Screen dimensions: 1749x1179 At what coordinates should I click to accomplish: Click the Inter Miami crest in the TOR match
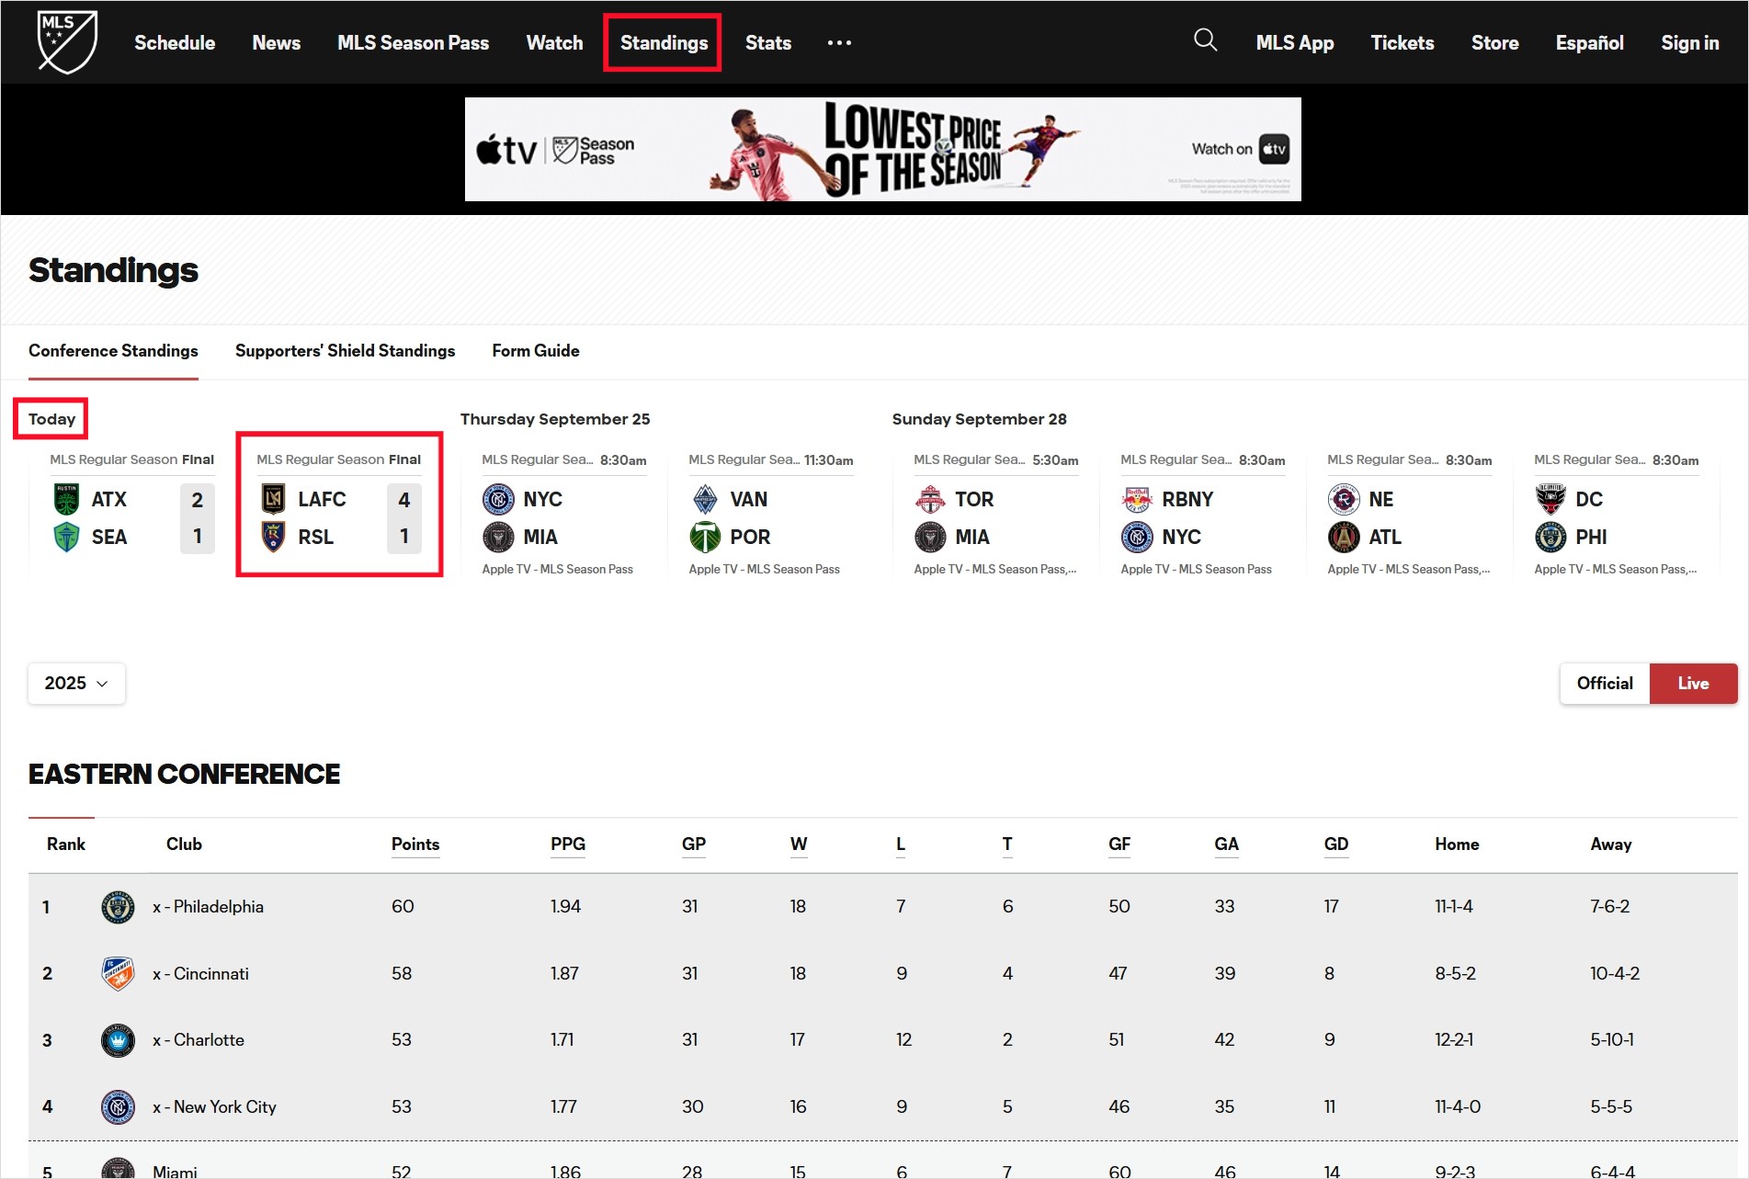point(931,537)
